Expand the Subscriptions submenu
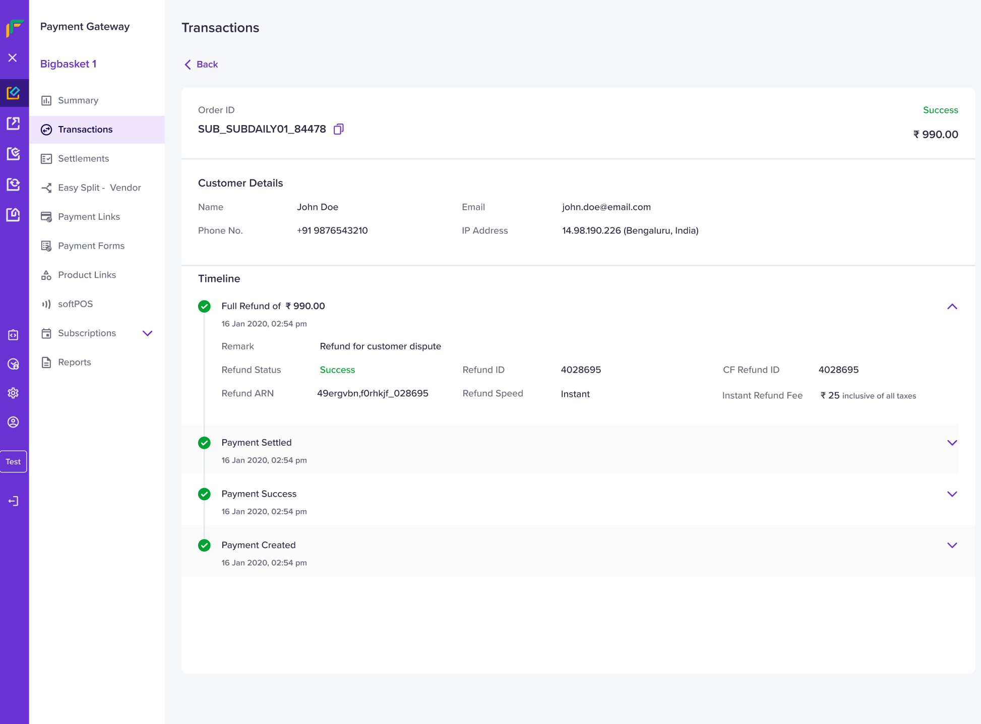The image size is (981, 724). point(147,333)
